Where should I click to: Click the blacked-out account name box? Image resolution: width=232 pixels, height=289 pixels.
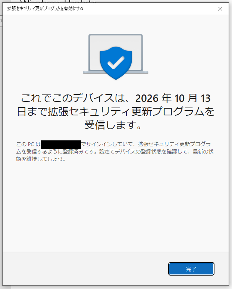click(61, 144)
